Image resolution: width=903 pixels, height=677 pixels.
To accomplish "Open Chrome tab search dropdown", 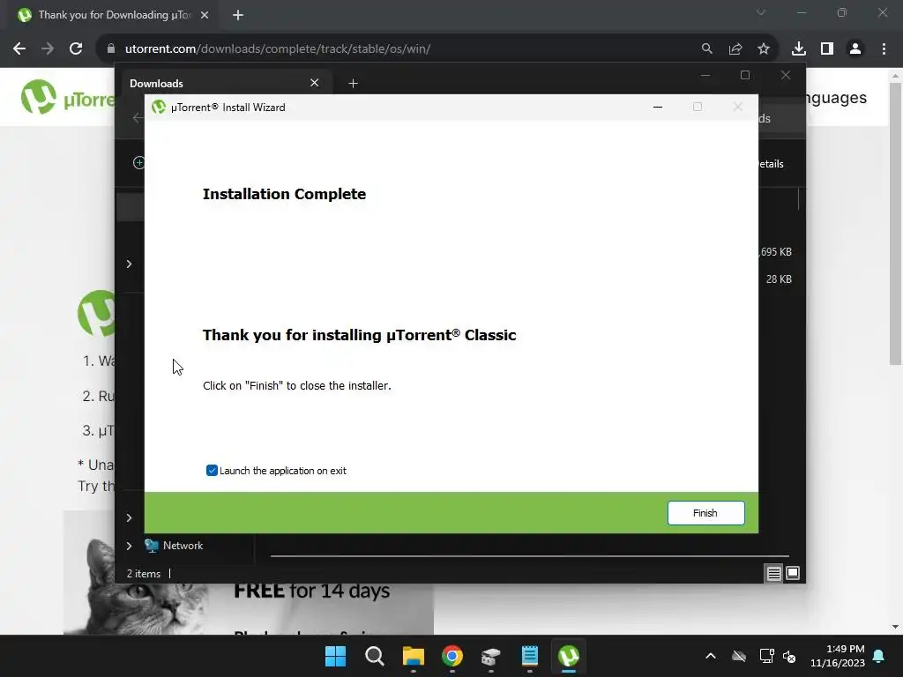I will tap(761, 12).
